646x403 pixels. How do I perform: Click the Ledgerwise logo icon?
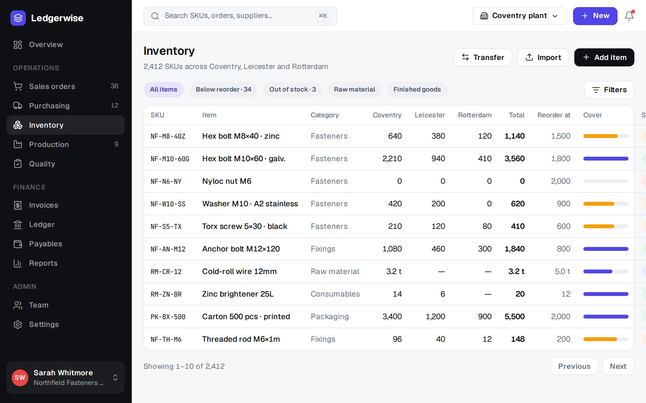(18, 18)
